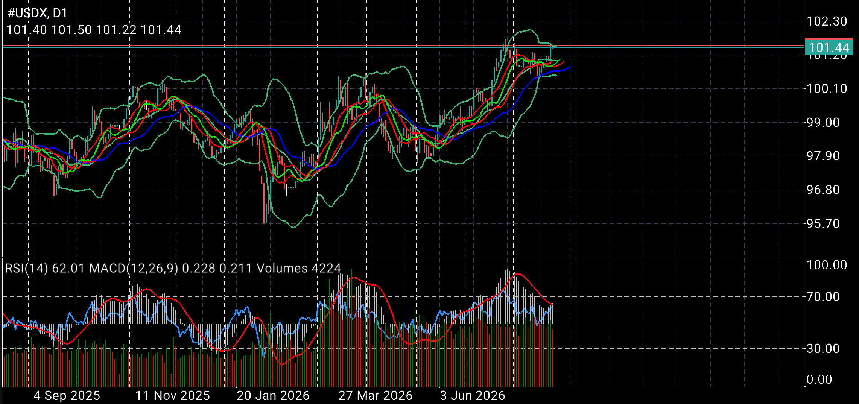Tap the 30.00 oversold level label
The width and height of the screenshot is (859, 404).
(x=823, y=348)
